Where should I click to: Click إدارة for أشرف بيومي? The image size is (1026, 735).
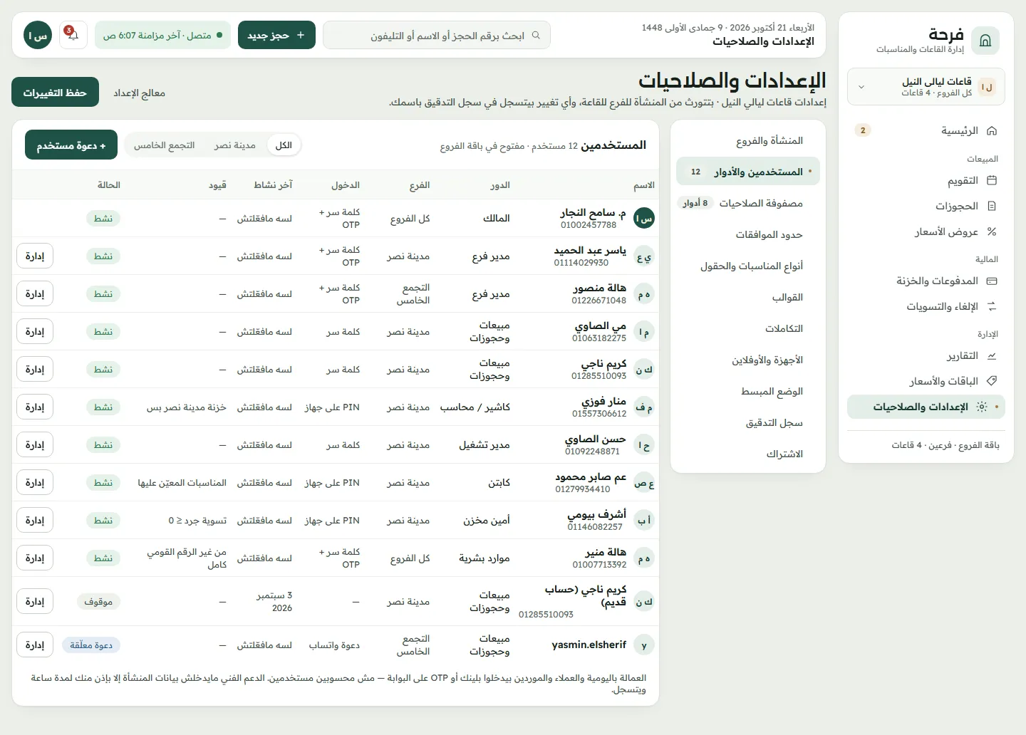tap(35, 521)
